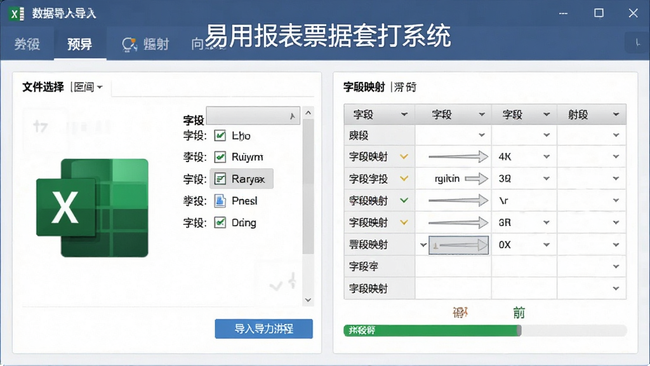This screenshot has width=650, height=366.
Task: Click the arrow icon next to rgitin
Action: [x=476, y=179]
